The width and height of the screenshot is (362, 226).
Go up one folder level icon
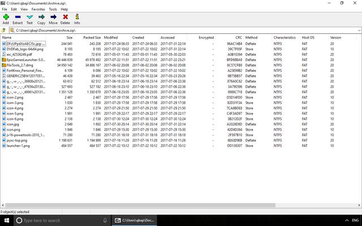[x=4, y=30]
